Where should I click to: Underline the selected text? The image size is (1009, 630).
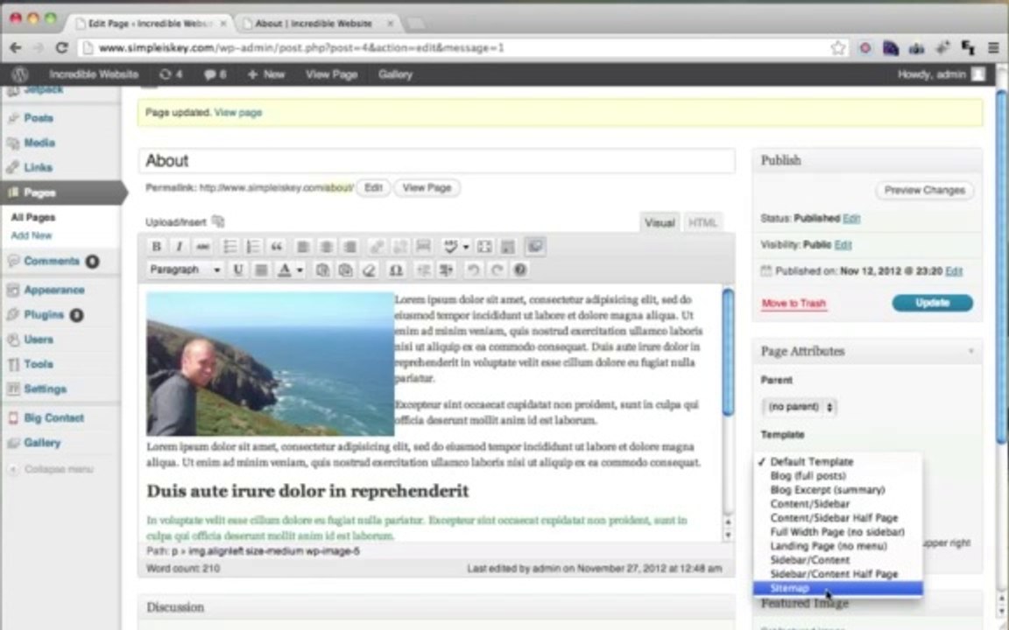238,269
